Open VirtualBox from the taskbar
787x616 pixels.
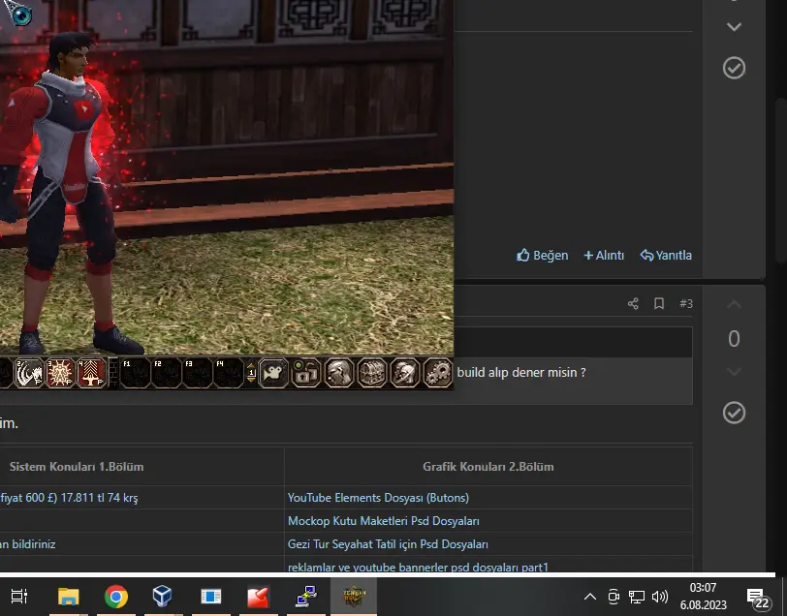tap(162, 597)
